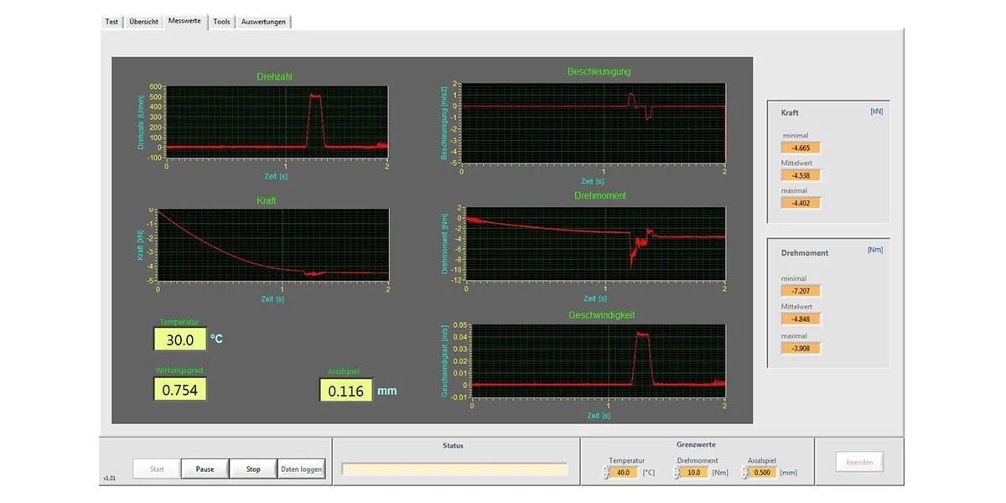Go to the Auswertungen tab

(263, 22)
